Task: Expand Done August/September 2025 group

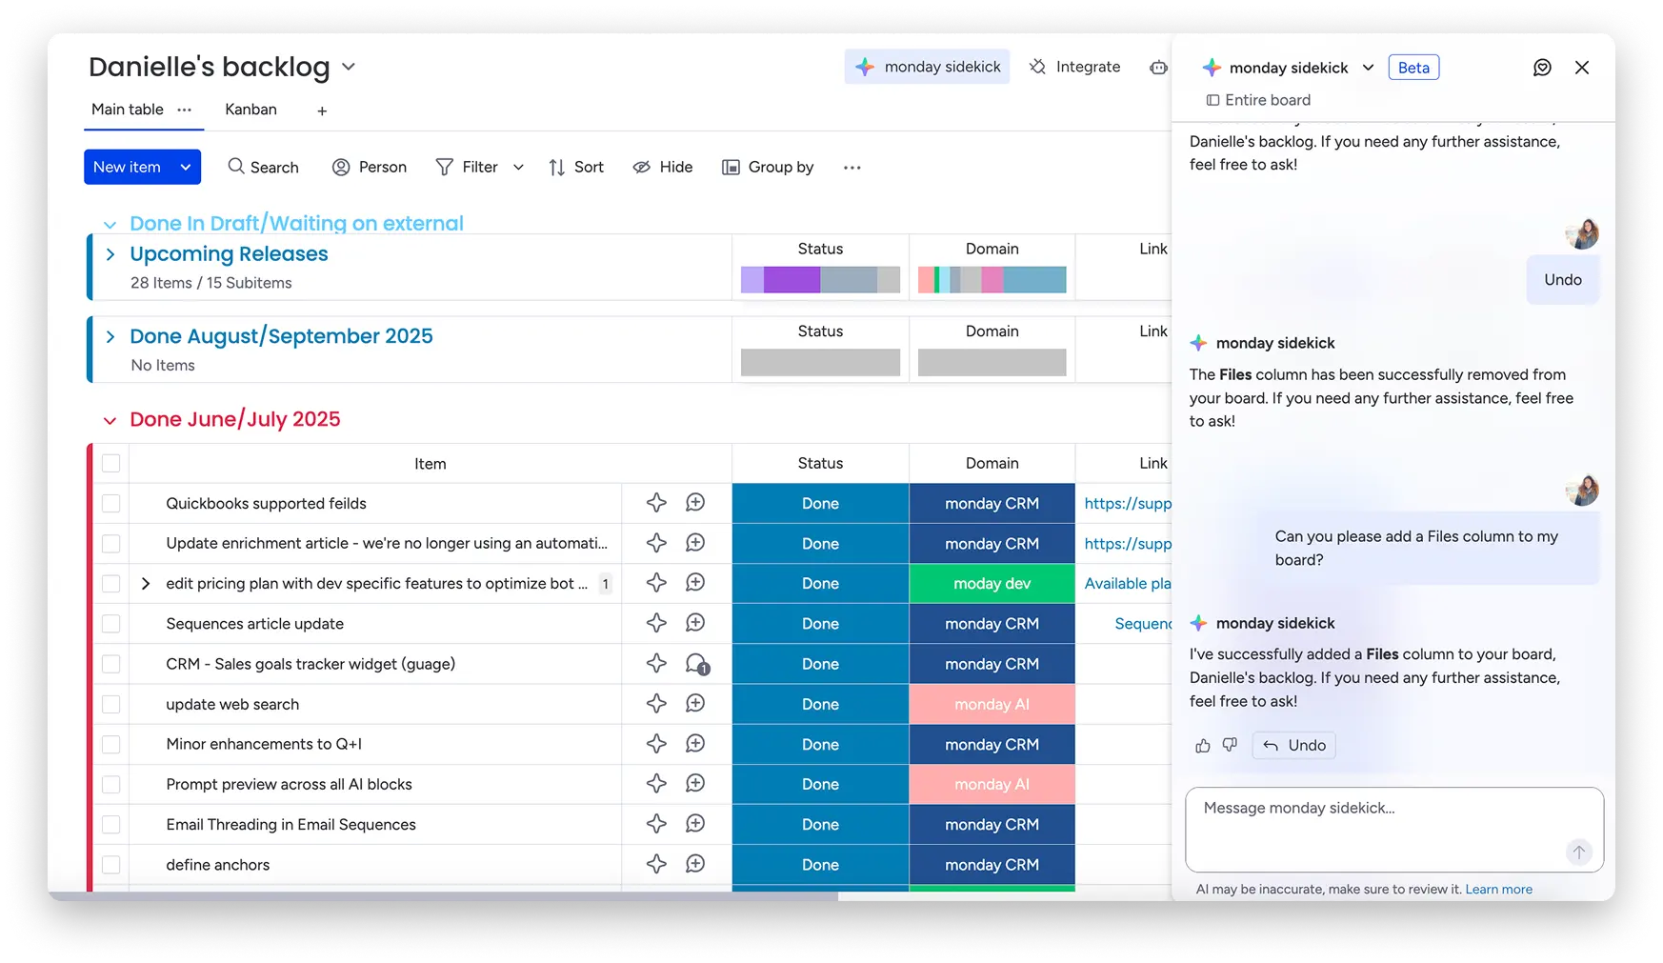Action: (110, 336)
